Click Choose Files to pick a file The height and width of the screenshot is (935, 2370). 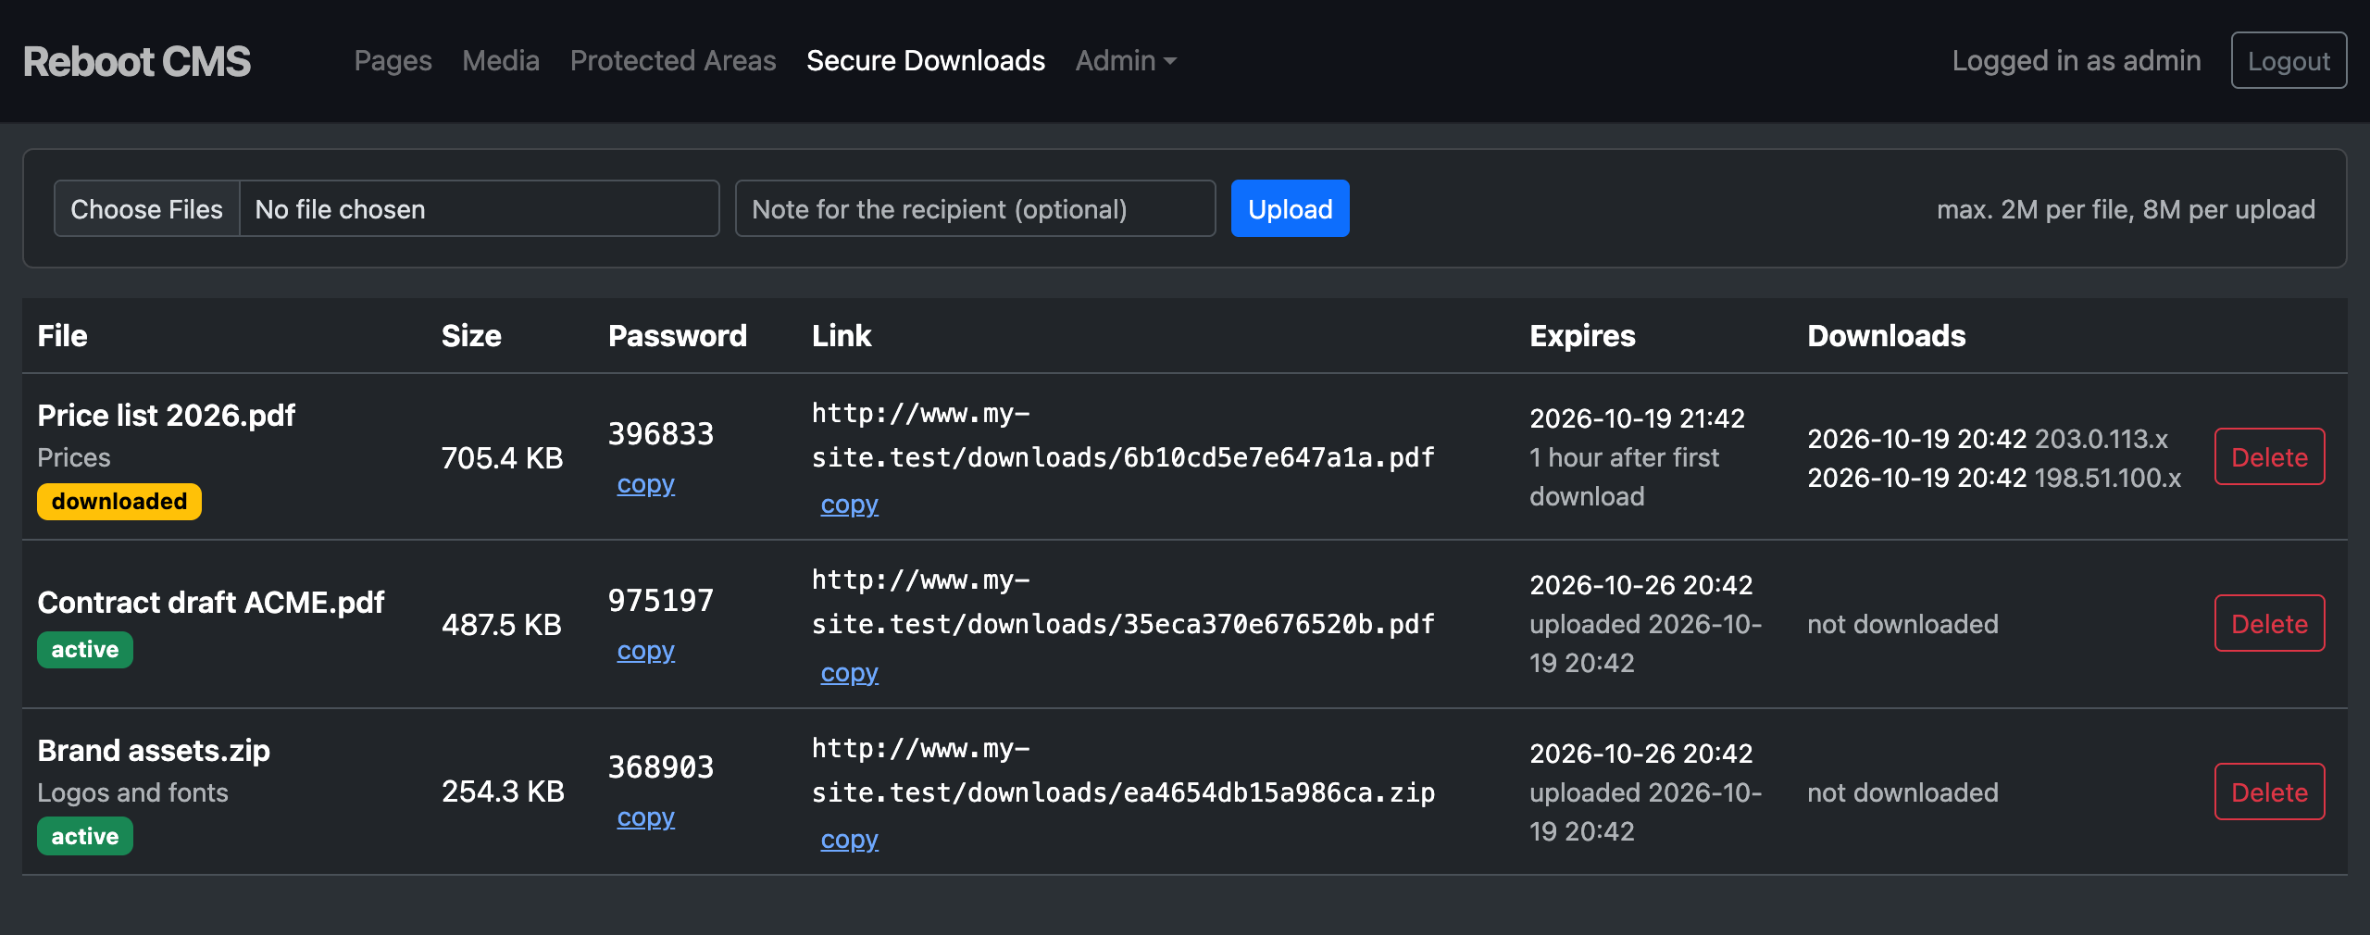click(147, 209)
